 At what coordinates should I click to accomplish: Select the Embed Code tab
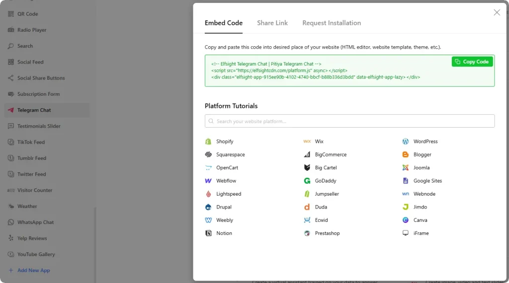pyautogui.click(x=223, y=23)
